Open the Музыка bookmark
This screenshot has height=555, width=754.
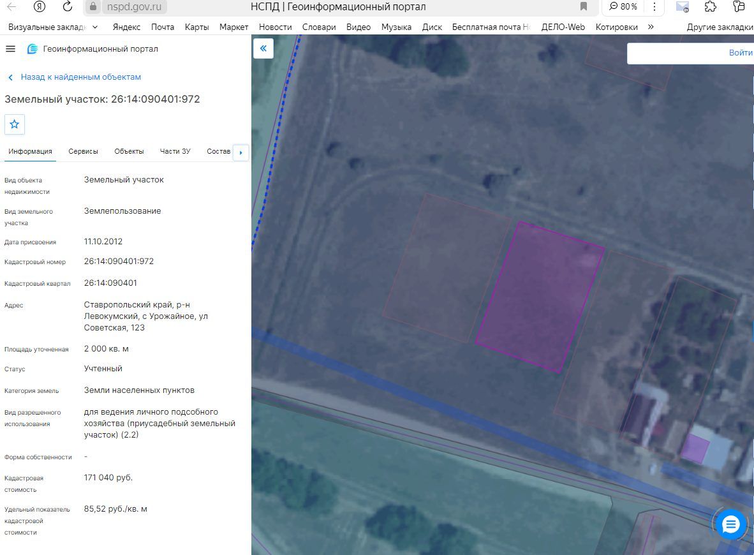pyautogui.click(x=396, y=27)
